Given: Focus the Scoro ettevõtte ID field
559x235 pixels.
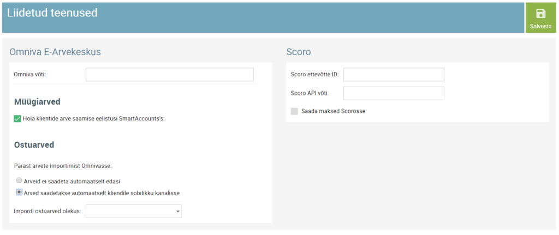Looking at the screenshot, I should [394, 74].
